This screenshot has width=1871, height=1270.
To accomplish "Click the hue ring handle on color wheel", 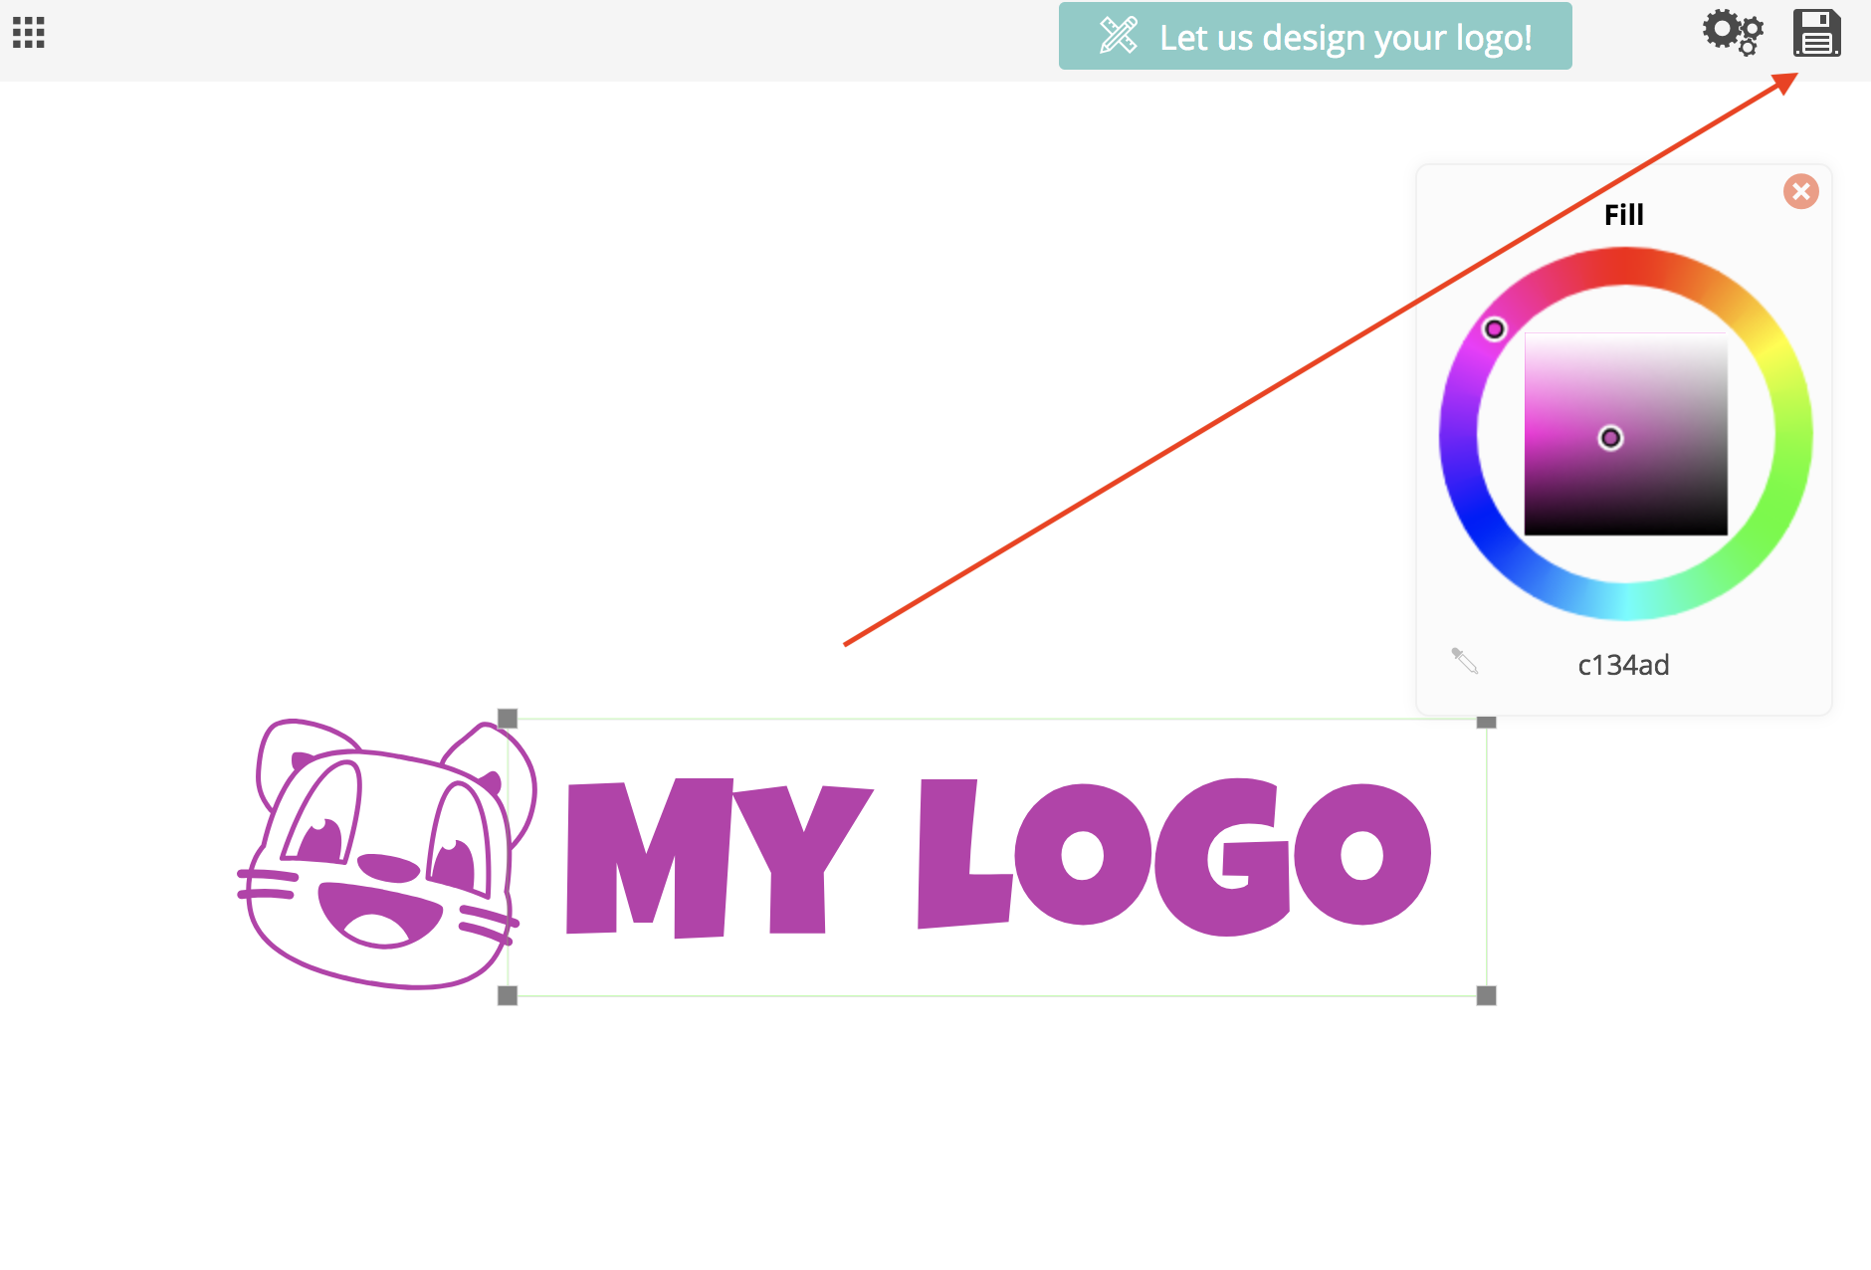I will click(1494, 328).
